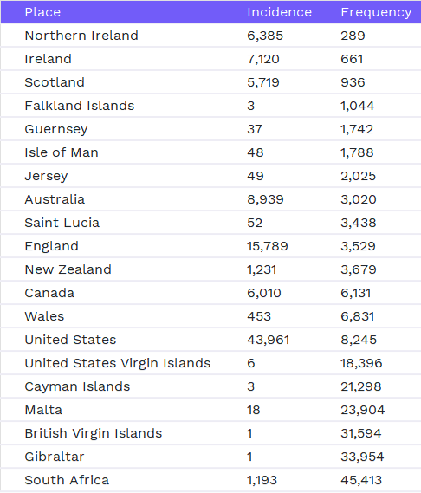Select the Northern Ireland row
Viewport: 421px width, 493px height.
(x=210, y=36)
